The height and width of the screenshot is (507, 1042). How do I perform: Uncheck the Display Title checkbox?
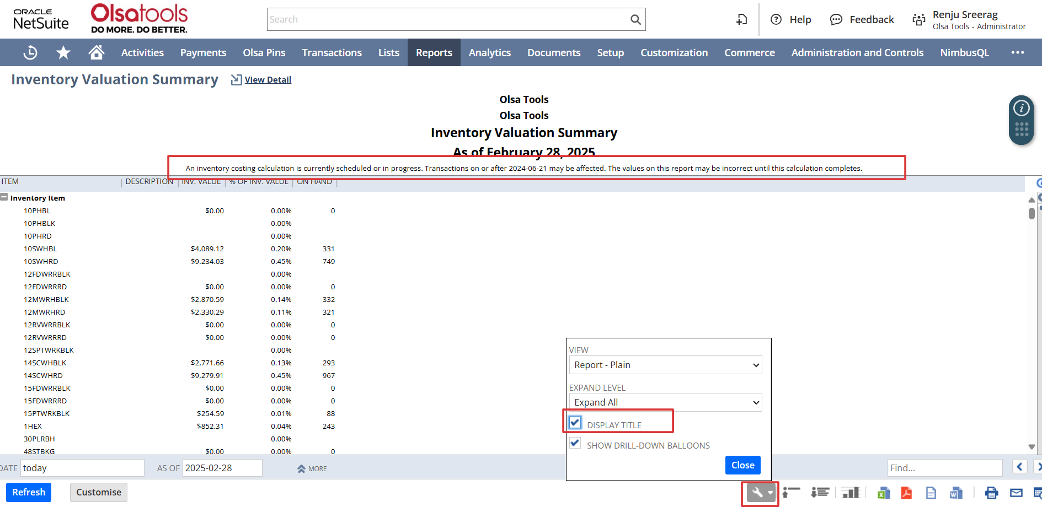pyautogui.click(x=575, y=423)
